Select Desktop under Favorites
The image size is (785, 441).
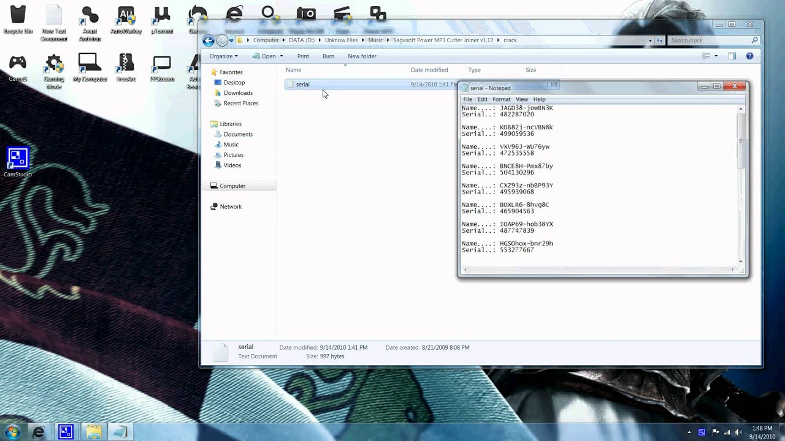pyautogui.click(x=234, y=83)
